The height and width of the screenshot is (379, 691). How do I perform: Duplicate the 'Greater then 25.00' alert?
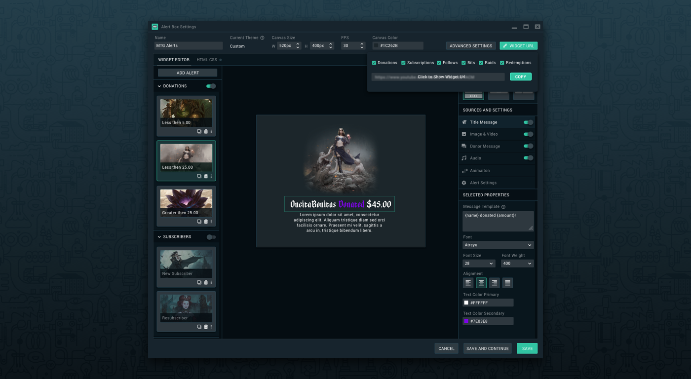pos(199,222)
